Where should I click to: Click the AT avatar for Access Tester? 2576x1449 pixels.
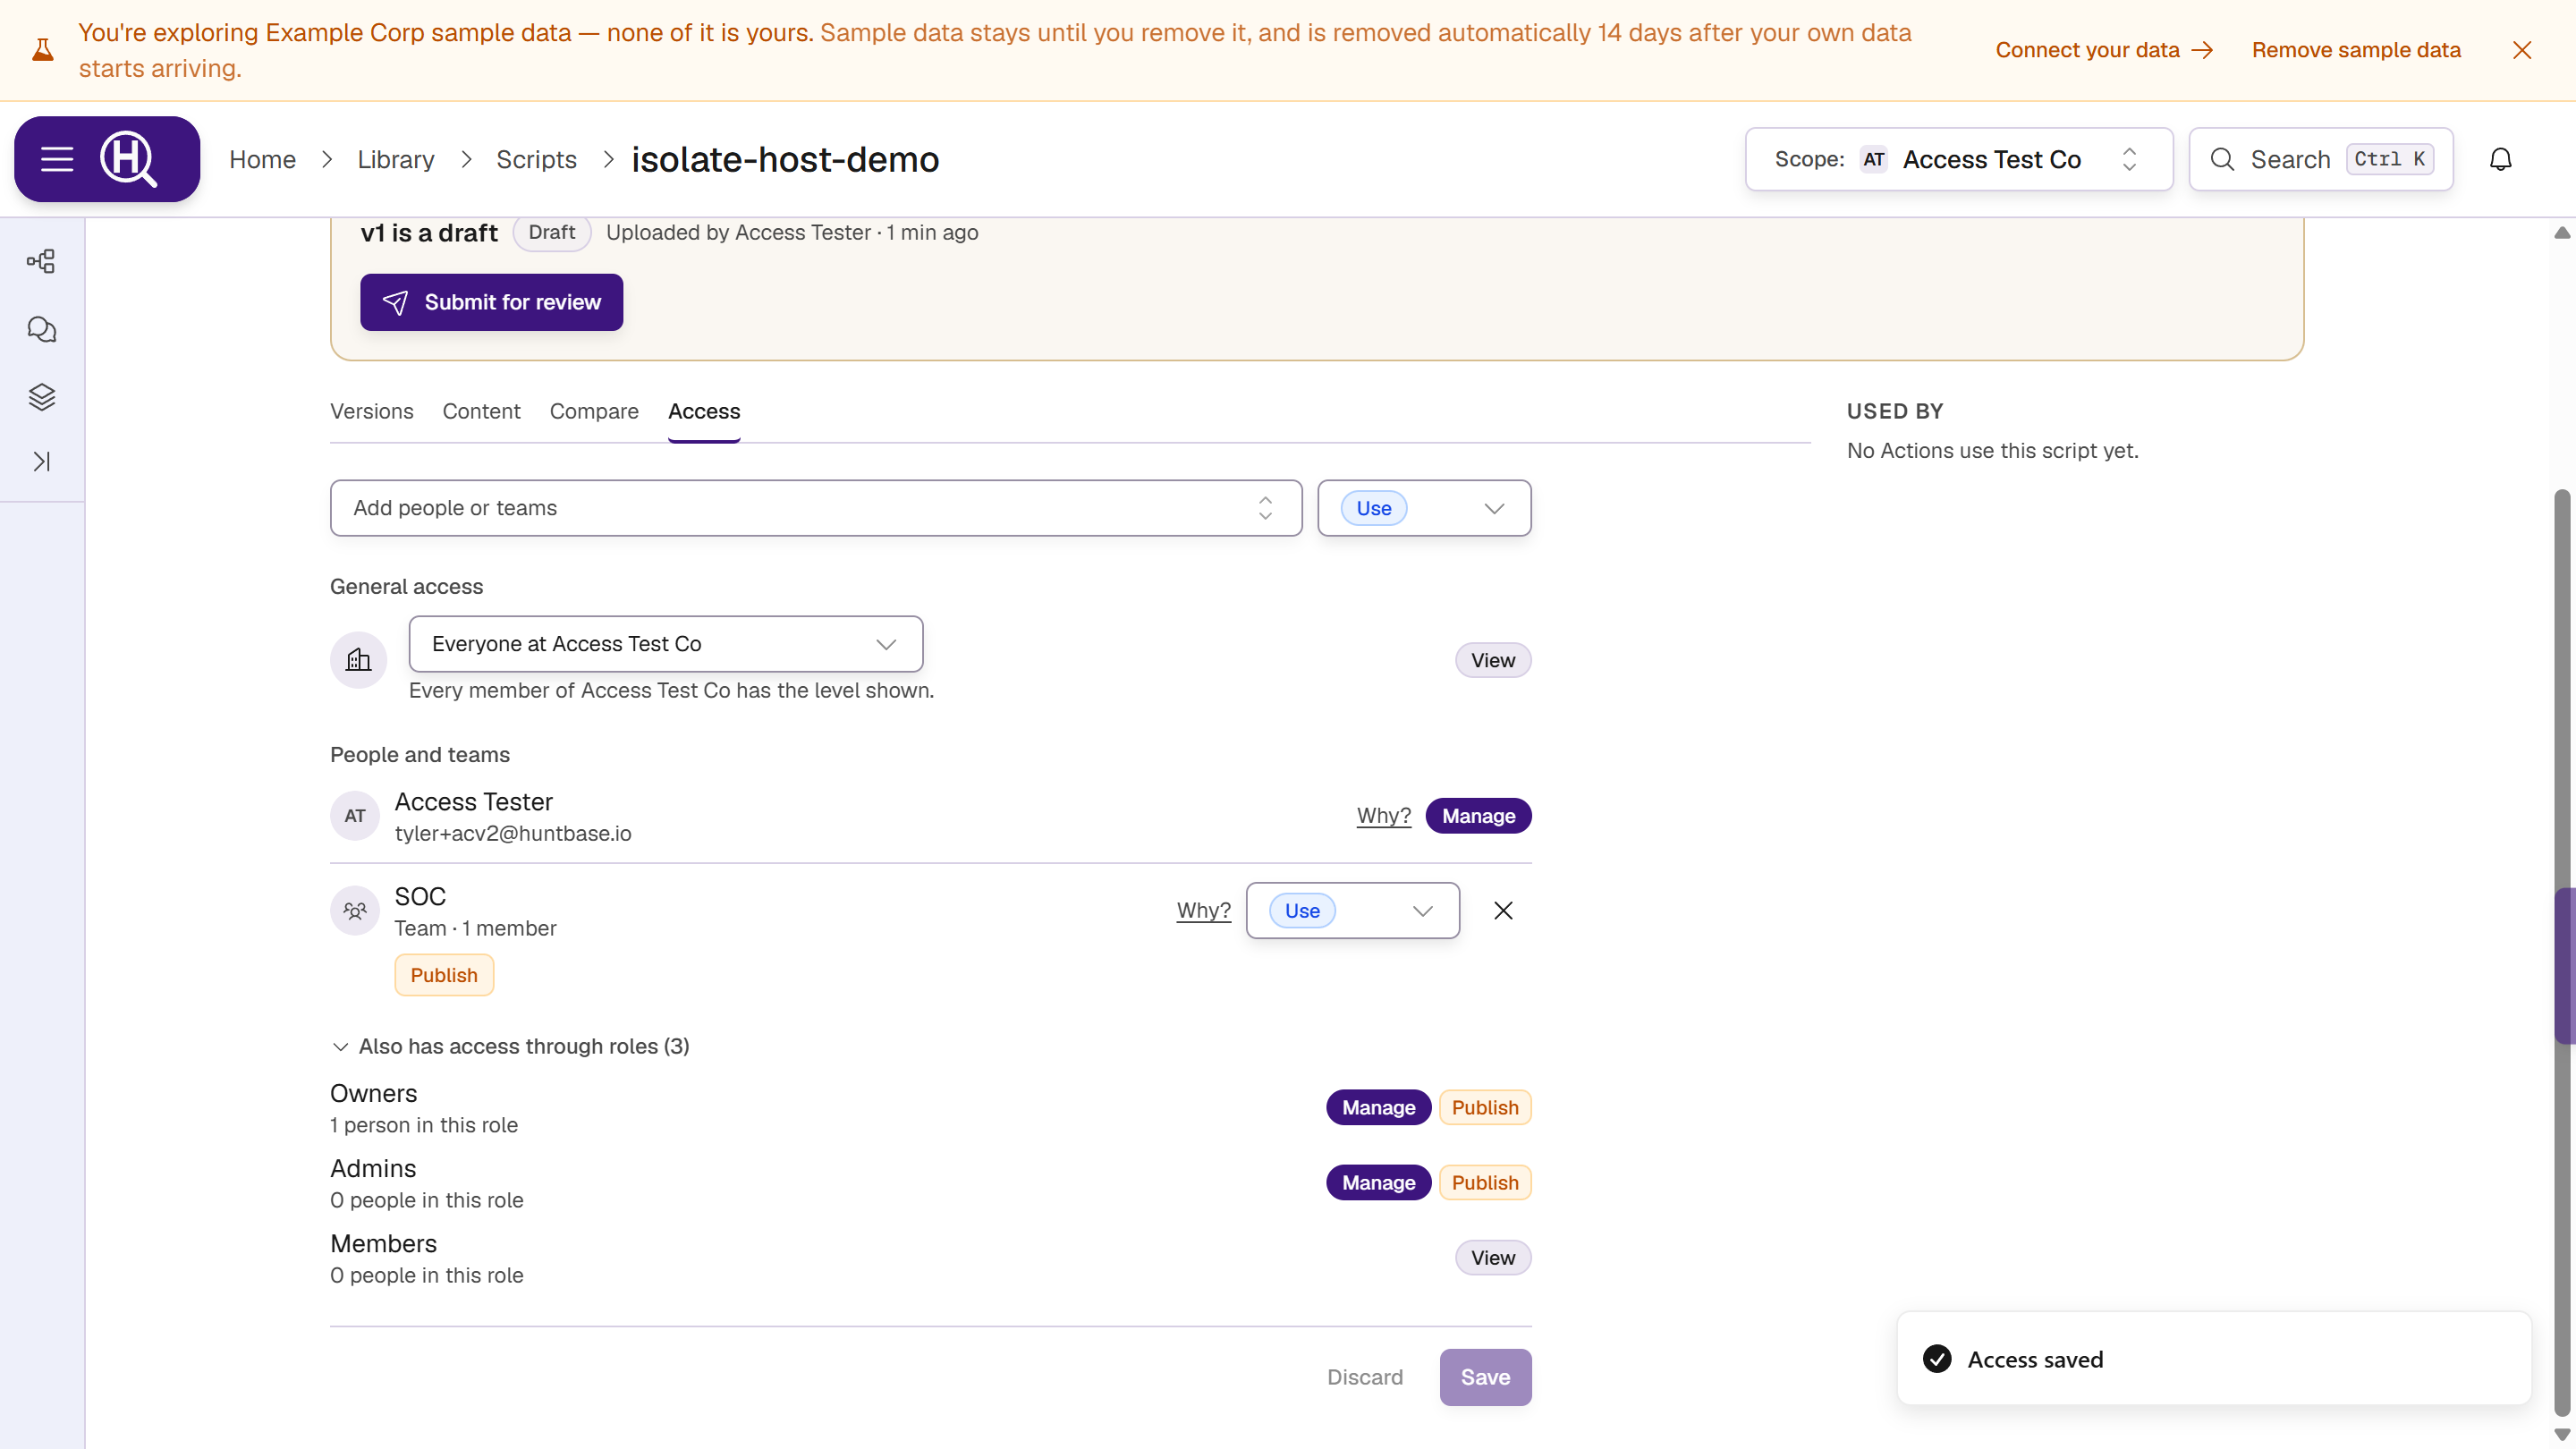coord(355,816)
